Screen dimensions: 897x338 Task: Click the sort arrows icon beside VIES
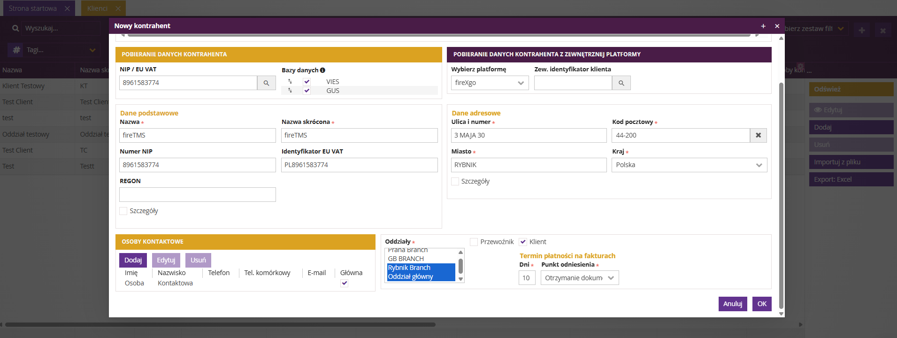coord(290,82)
